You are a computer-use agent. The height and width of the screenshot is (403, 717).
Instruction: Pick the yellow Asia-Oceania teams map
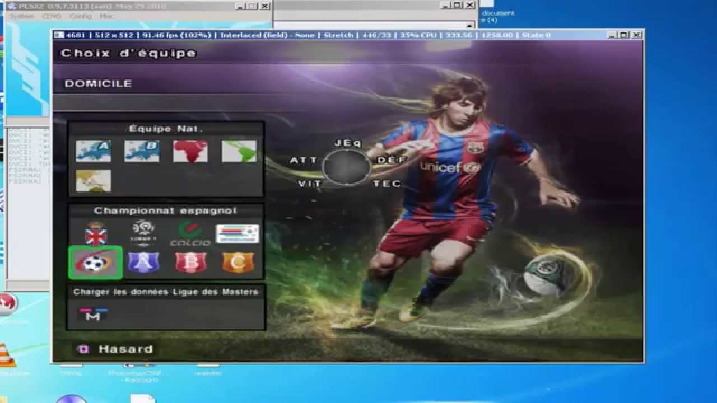[94, 181]
